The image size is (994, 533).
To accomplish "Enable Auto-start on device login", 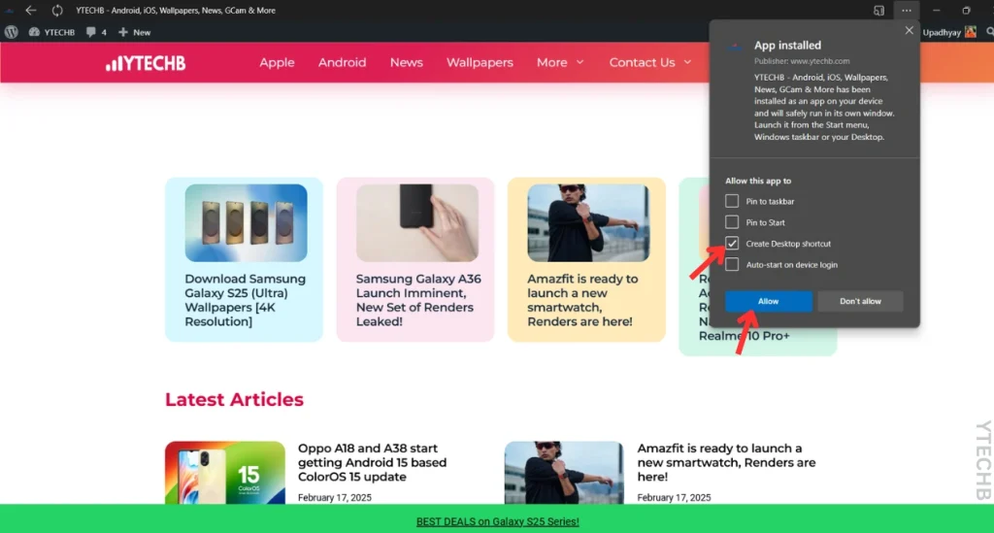I will [732, 264].
